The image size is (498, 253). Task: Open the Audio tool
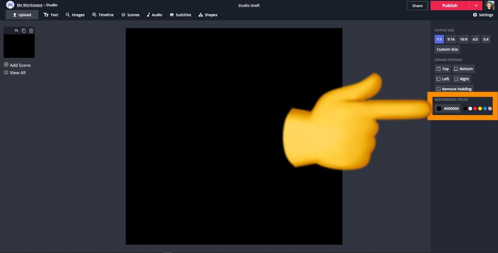pyautogui.click(x=154, y=15)
